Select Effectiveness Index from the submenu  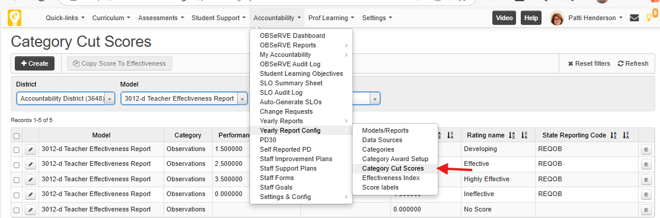click(x=390, y=178)
